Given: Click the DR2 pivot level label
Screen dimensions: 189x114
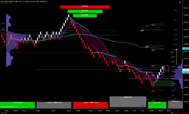Looking at the screenshot, I should pos(153,50).
